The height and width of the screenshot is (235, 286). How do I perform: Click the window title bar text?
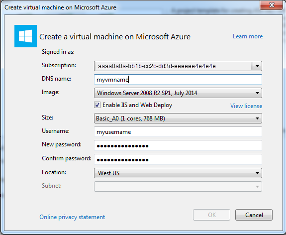(60, 7)
